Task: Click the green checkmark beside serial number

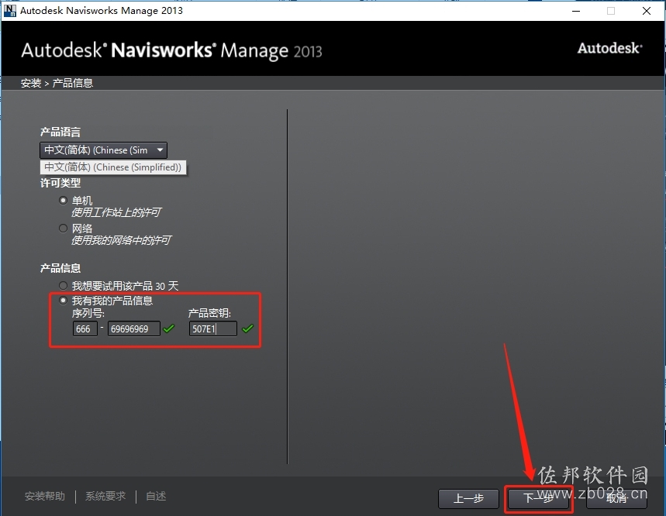Action: coord(169,329)
